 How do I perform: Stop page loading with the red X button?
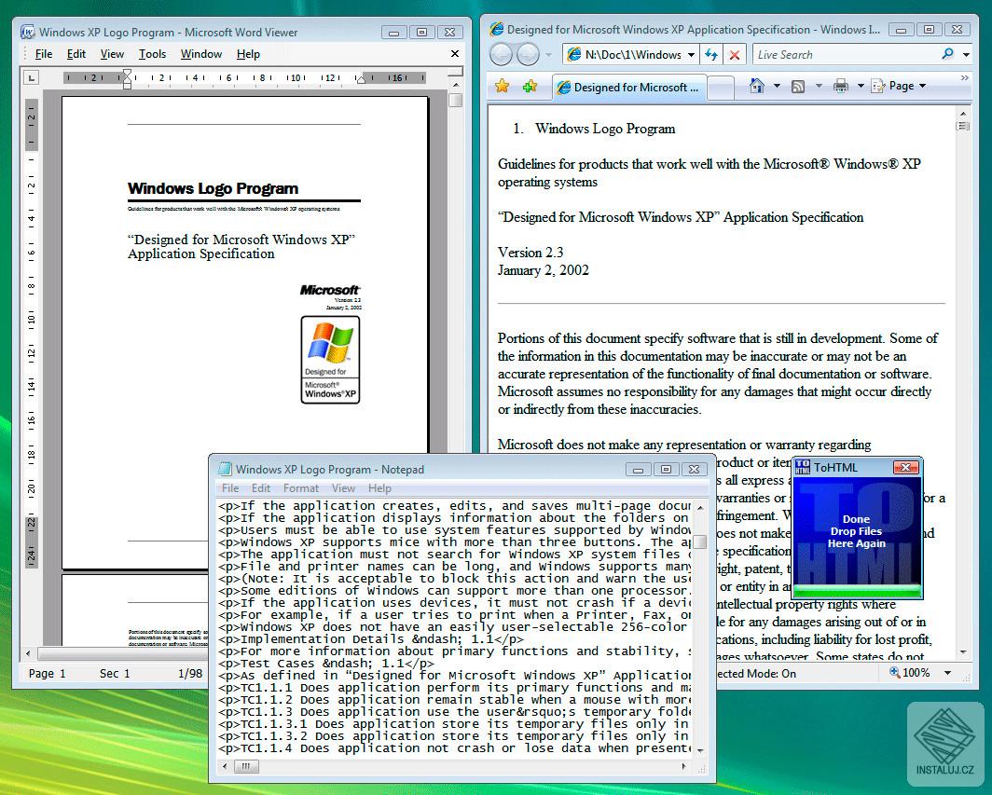(x=735, y=55)
